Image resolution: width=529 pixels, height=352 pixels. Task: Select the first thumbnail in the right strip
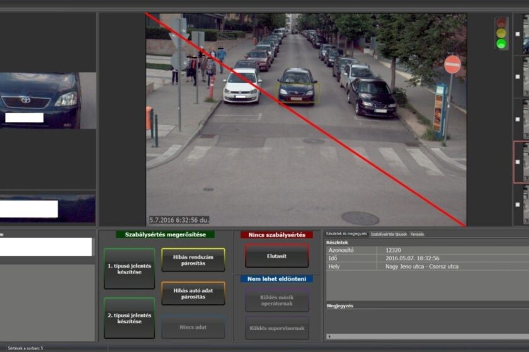(526, 34)
